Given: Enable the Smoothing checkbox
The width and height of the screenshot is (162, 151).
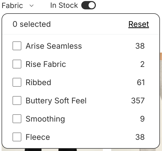Looking at the screenshot, I should [17, 119].
